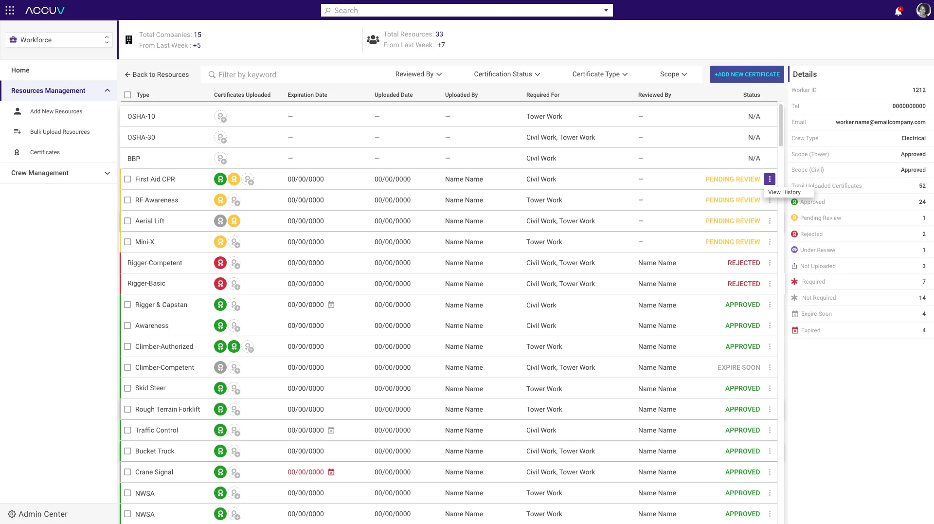Screen dimensions: 934x524
Task: Select Add New Resources in sidebar
Action: [56, 111]
